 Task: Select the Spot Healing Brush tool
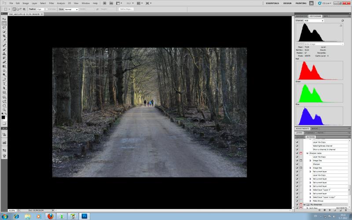(4, 45)
